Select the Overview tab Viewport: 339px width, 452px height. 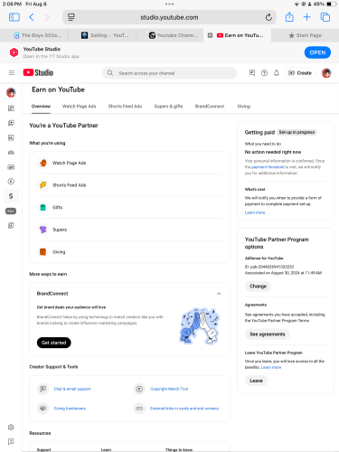(41, 107)
